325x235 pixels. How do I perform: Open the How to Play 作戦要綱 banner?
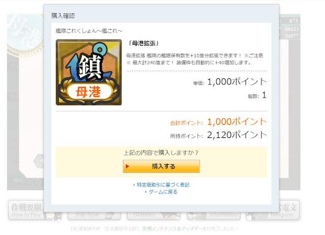26,210
